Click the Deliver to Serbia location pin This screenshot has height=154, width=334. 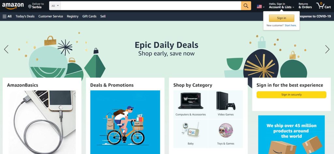[x=30, y=7]
